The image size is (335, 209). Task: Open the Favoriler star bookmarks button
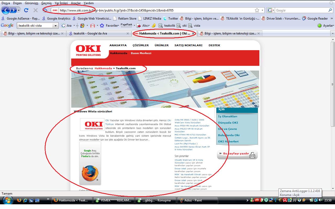pos(109,26)
